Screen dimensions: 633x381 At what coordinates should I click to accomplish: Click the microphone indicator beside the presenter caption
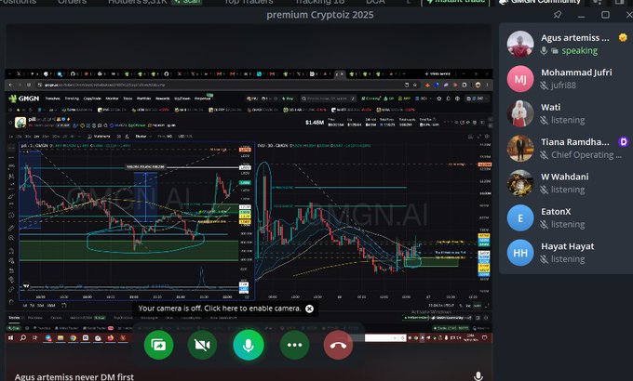click(478, 376)
